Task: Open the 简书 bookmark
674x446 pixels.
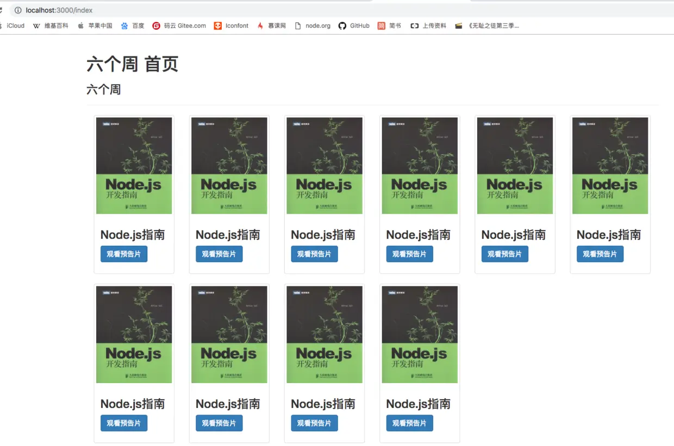Action: click(389, 26)
